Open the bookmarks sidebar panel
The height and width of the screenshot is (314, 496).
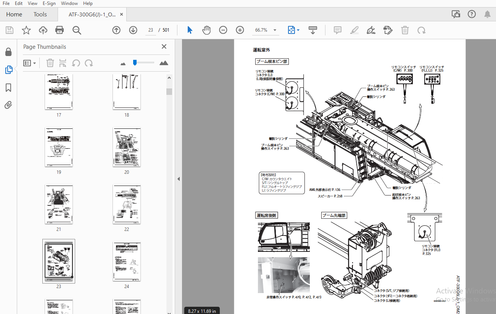8,88
